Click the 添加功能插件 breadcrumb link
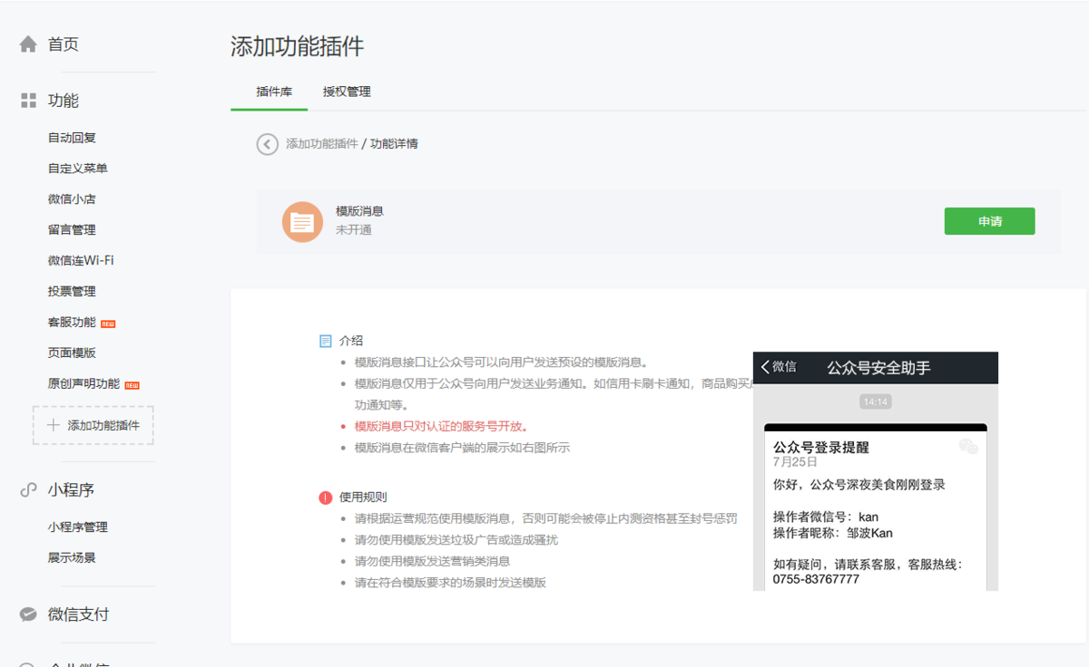 point(322,144)
